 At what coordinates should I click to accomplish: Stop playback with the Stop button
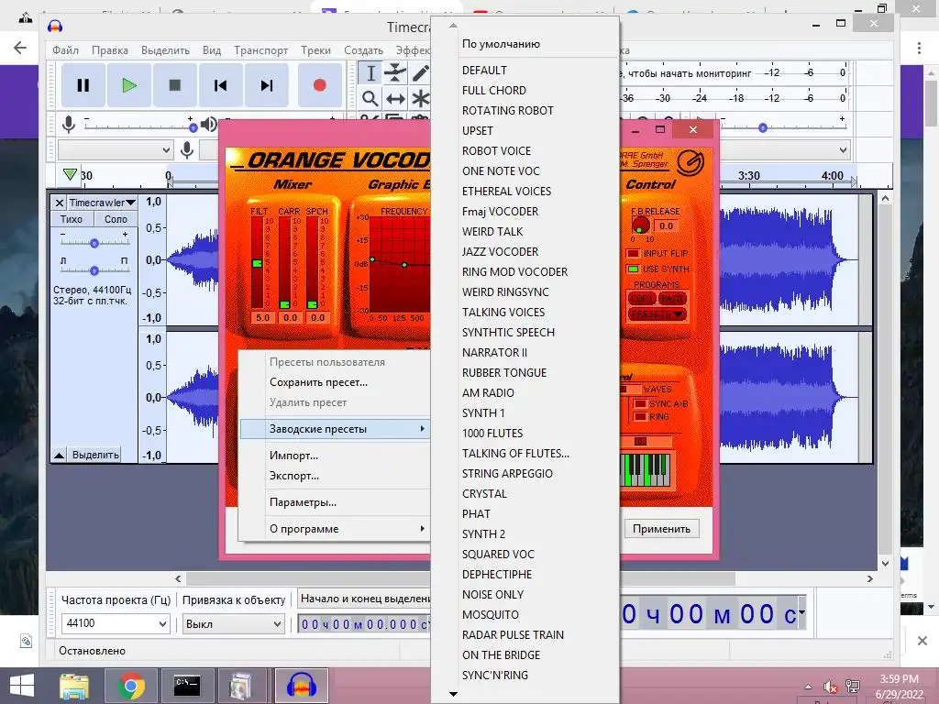[x=175, y=85]
